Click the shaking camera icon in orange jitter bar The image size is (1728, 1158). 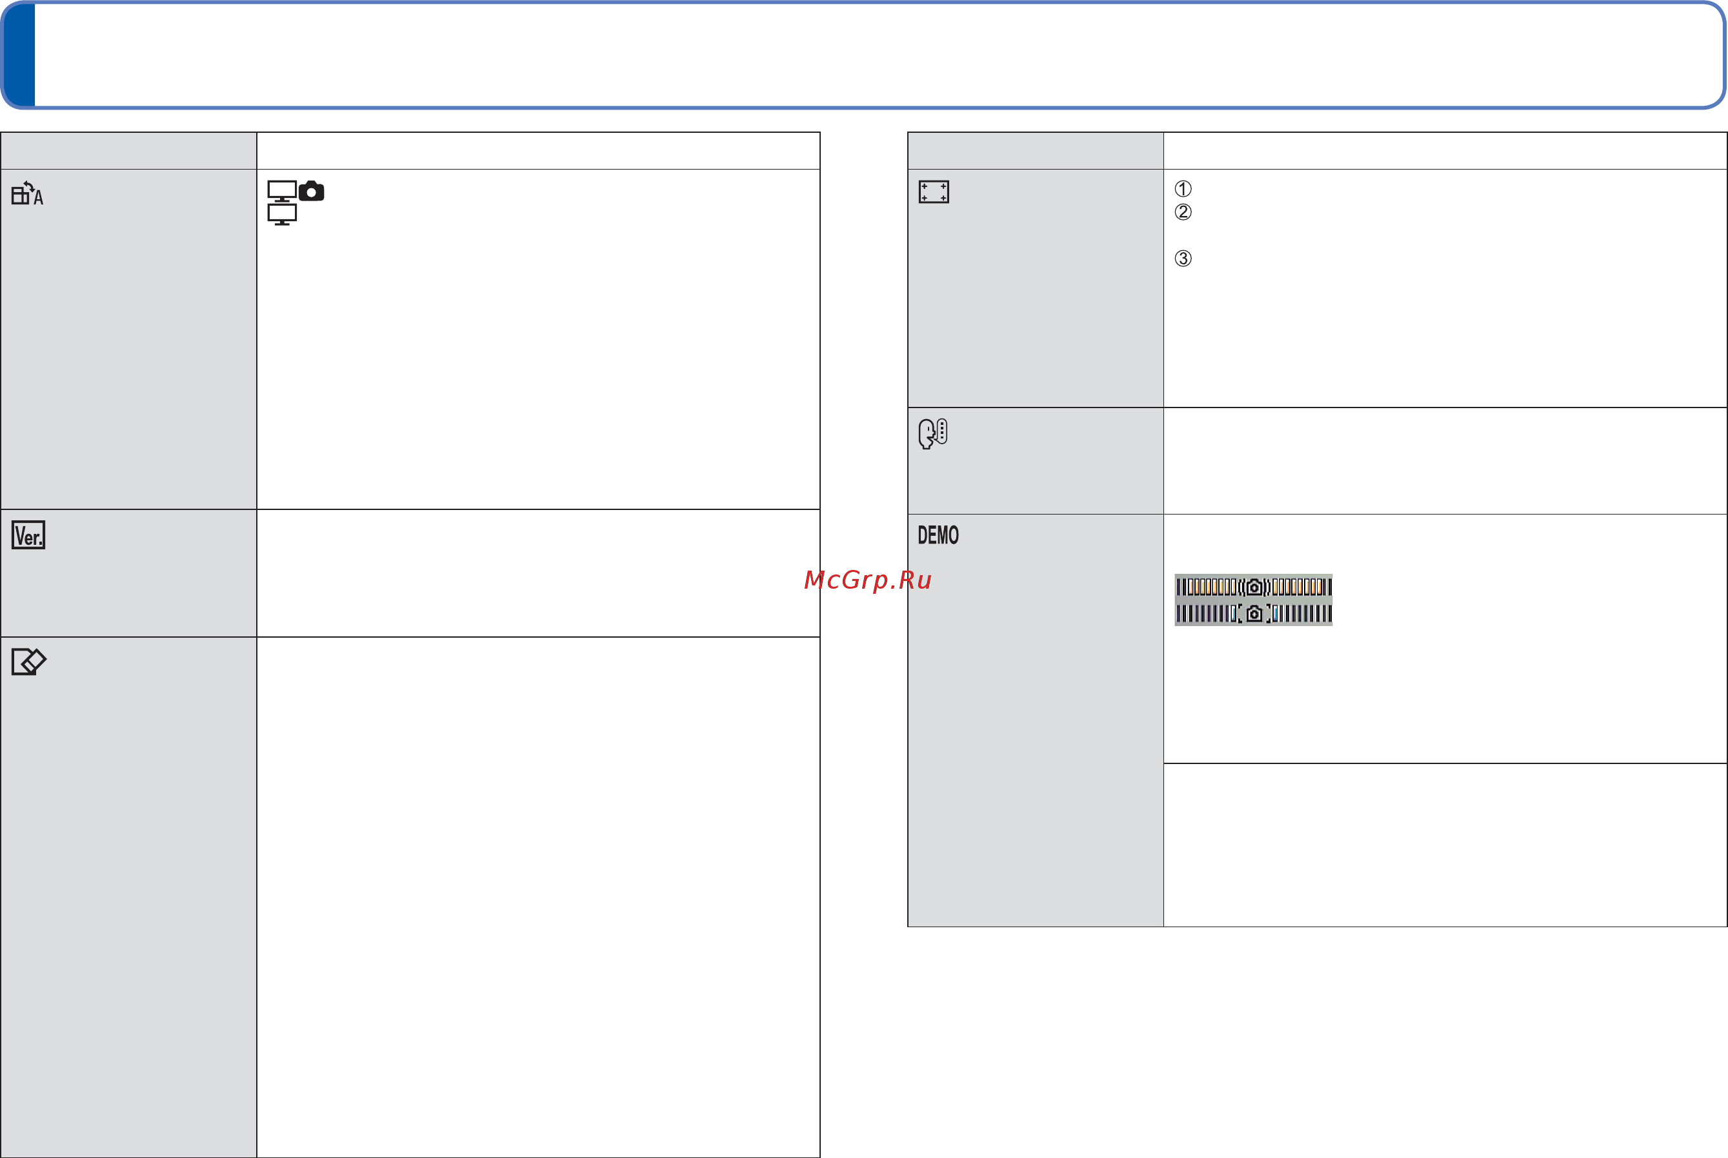[1254, 587]
